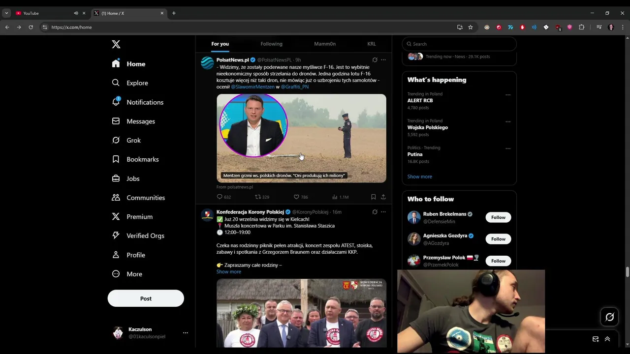The width and height of the screenshot is (630, 354).
Task: Open the browser extensions puzzle icon
Action: point(581,27)
